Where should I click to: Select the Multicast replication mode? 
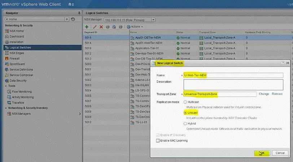[x=185, y=102]
